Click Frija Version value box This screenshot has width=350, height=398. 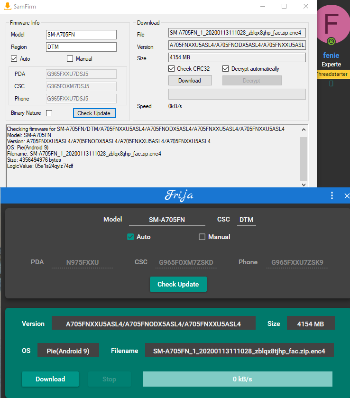pos(154,324)
